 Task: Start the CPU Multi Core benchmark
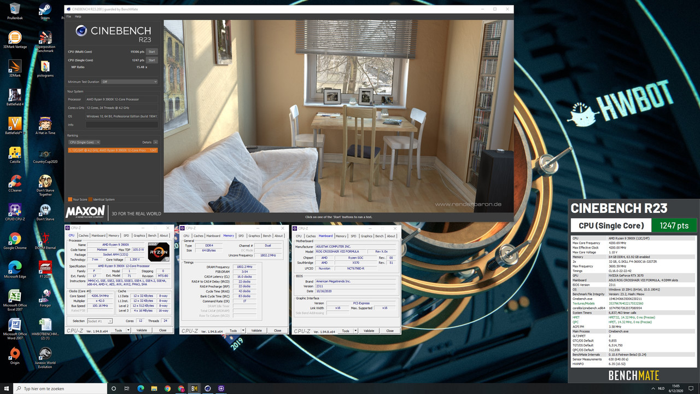(x=152, y=51)
